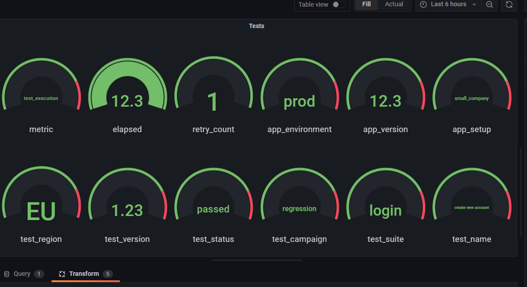Click the 'app_setup' gauge label
Image resolution: width=527 pixels, height=287 pixels.
click(x=472, y=129)
